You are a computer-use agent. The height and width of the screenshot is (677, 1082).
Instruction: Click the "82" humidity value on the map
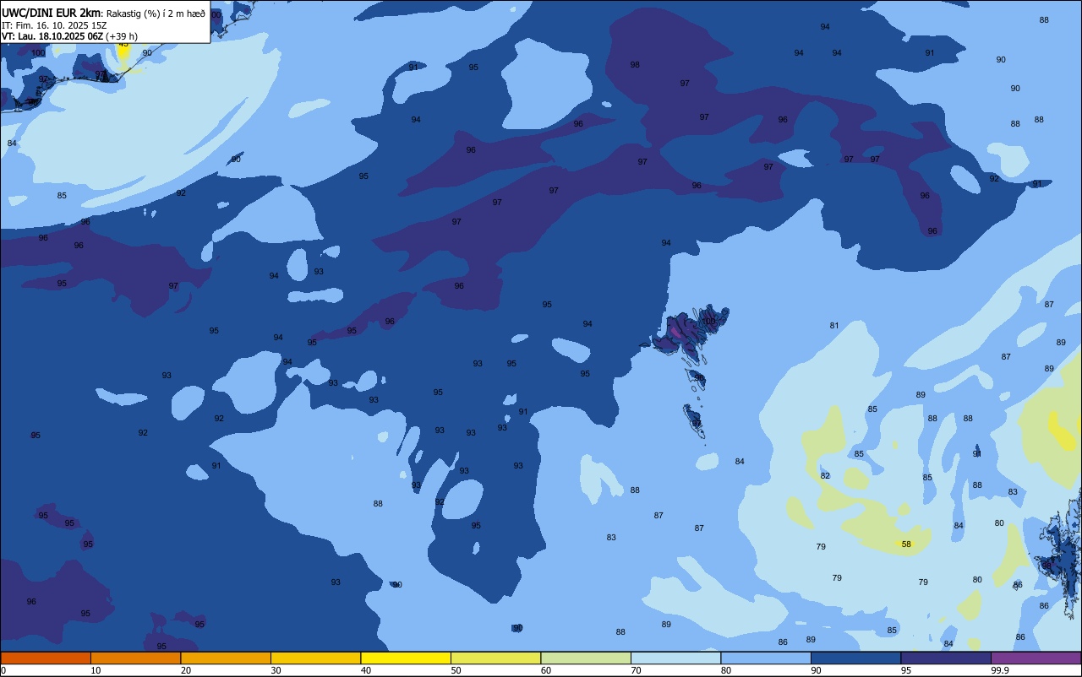pyautogui.click(x=825, y=476)
